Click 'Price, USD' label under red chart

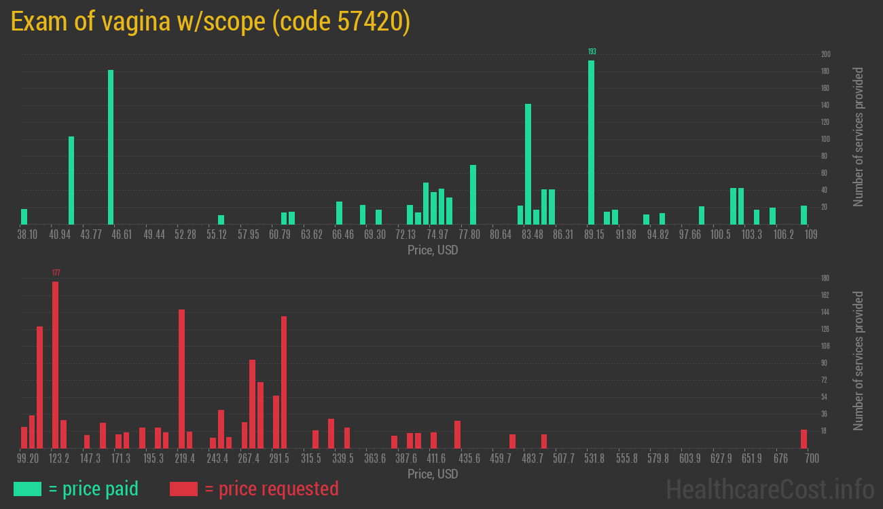(x=433, y=474)
